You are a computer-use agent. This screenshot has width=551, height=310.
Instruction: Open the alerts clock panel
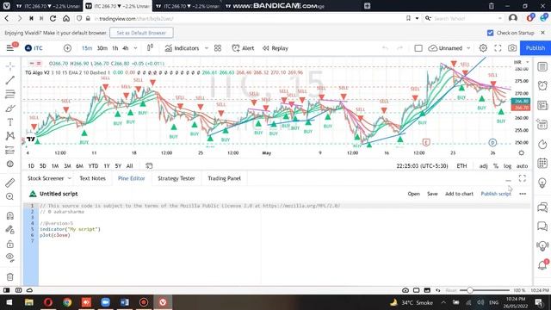(542, 85)
